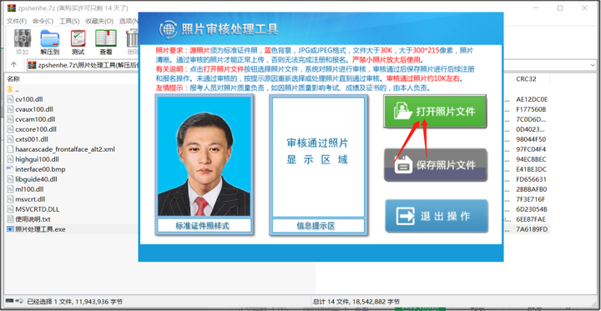Click CRC value AE12DC0E

532,99
